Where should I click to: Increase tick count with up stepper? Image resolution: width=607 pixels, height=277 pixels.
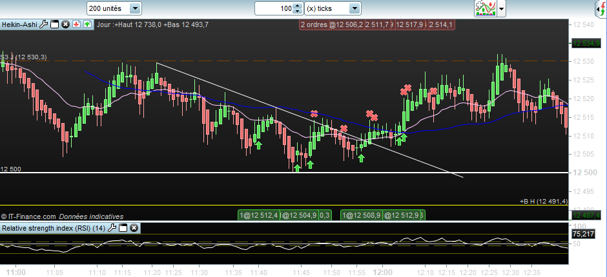[x=297, y=6]
